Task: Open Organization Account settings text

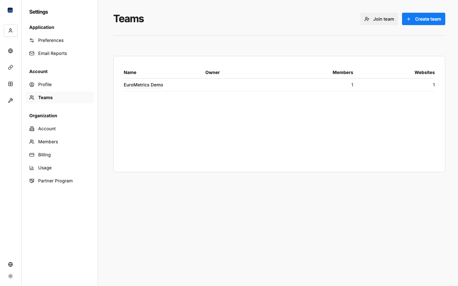Action: (47, 129)
